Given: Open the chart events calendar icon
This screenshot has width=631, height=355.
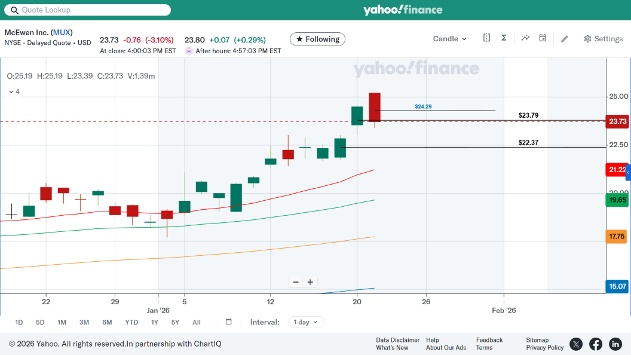Looking at the screenshot, I should pyautogui.click(x=543, y=38).
